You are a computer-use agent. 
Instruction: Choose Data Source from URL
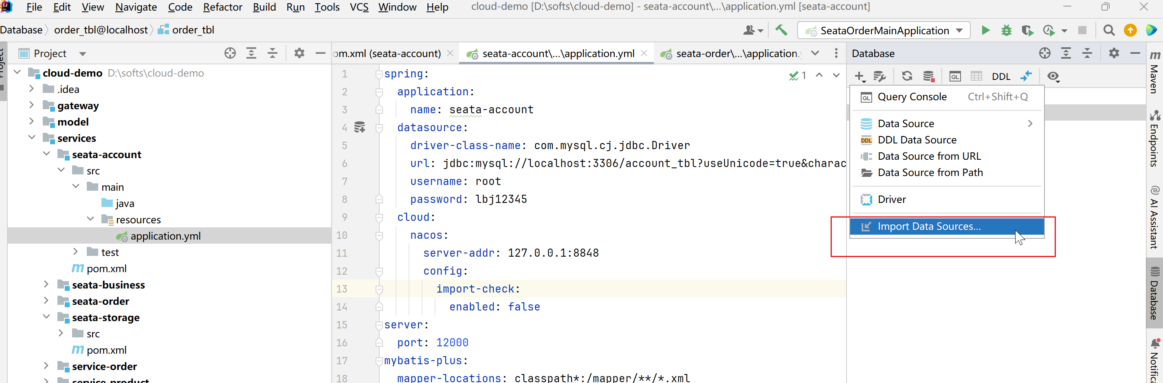947,156
